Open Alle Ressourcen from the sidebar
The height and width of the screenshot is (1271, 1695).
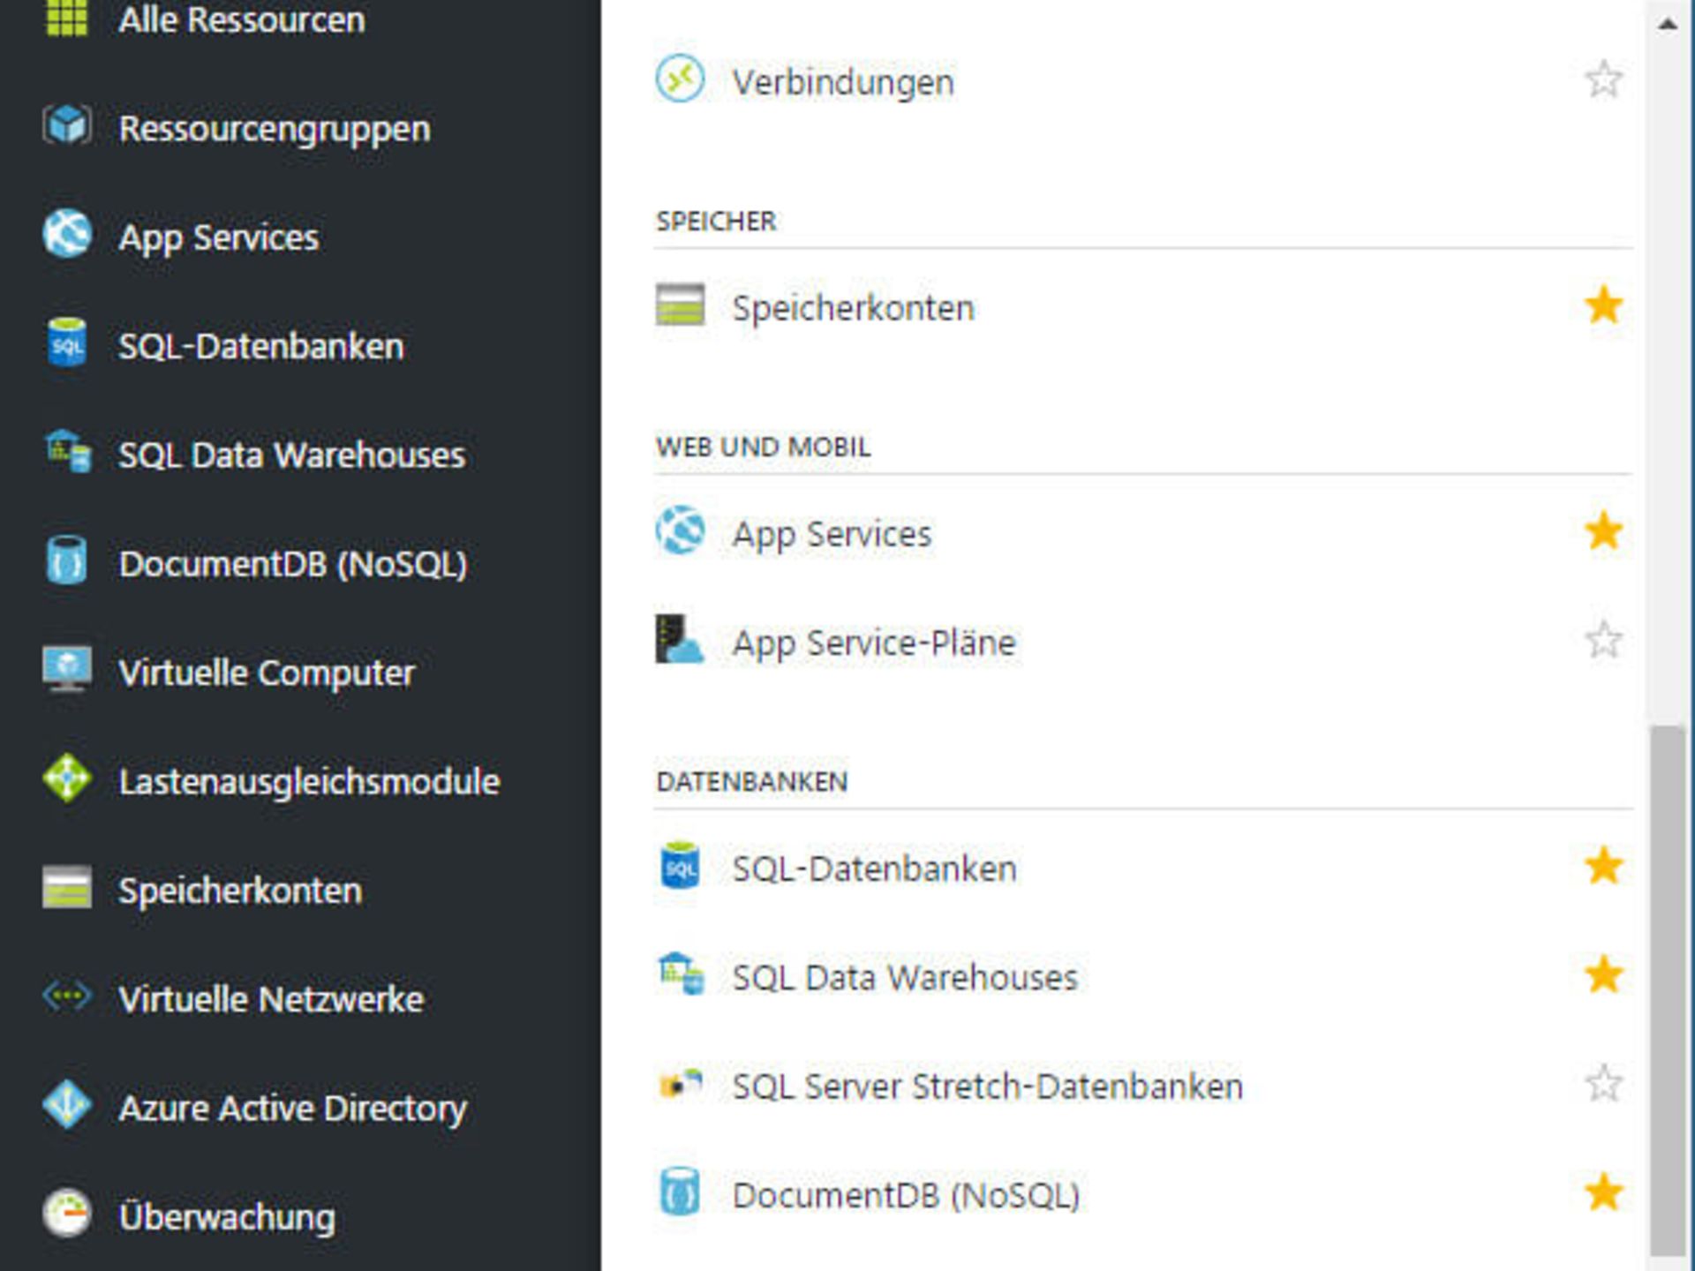(243, 19)
